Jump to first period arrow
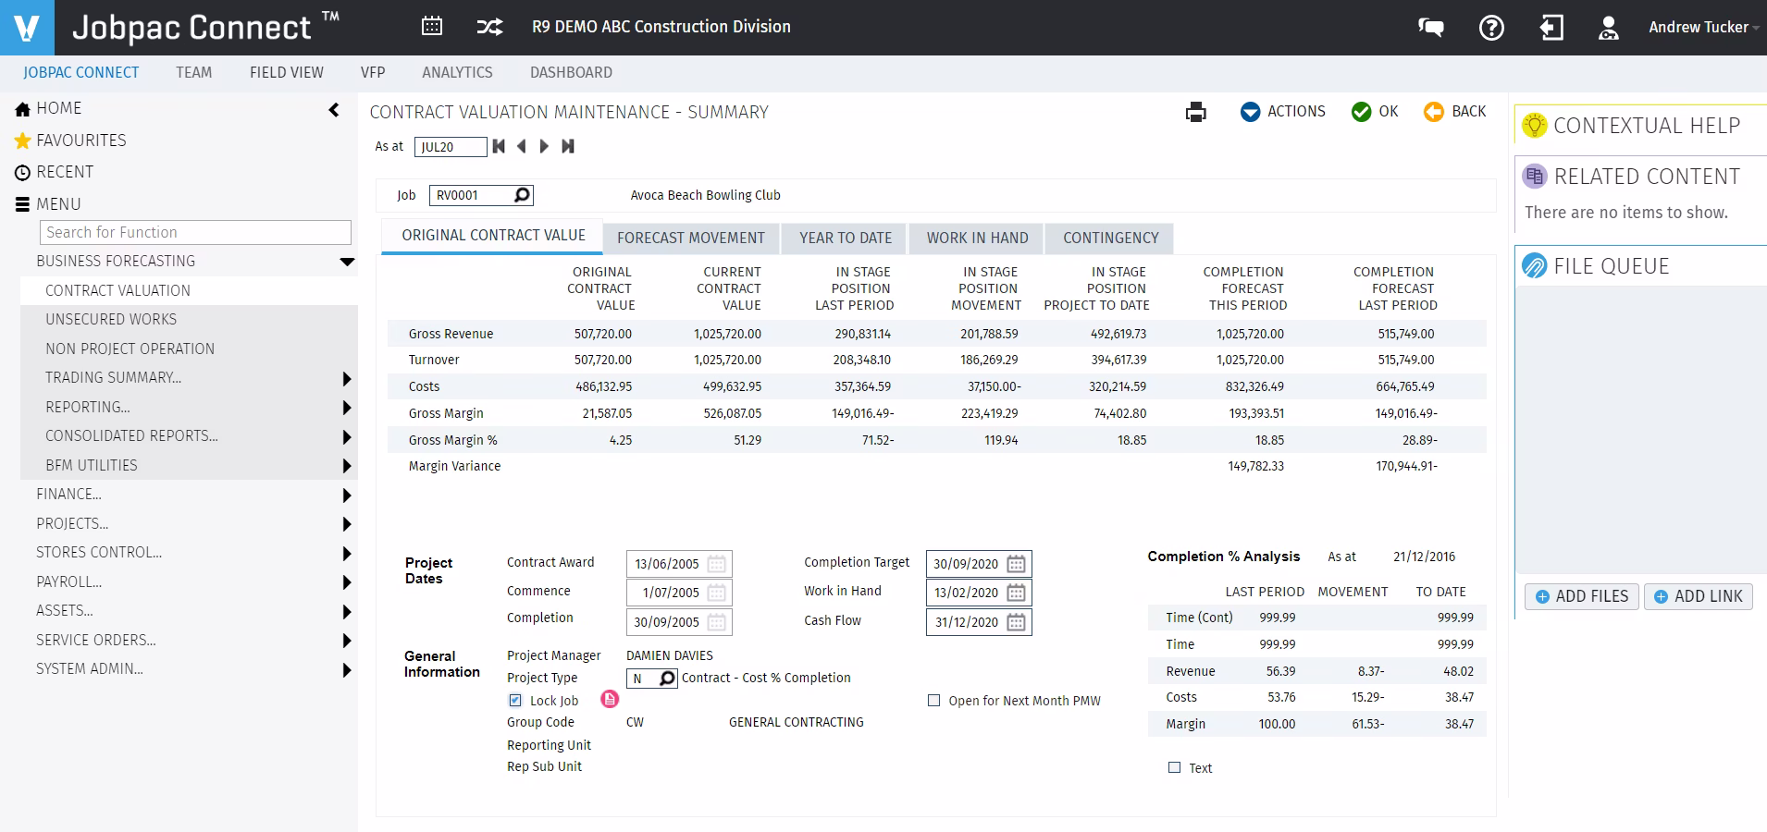 500,146
